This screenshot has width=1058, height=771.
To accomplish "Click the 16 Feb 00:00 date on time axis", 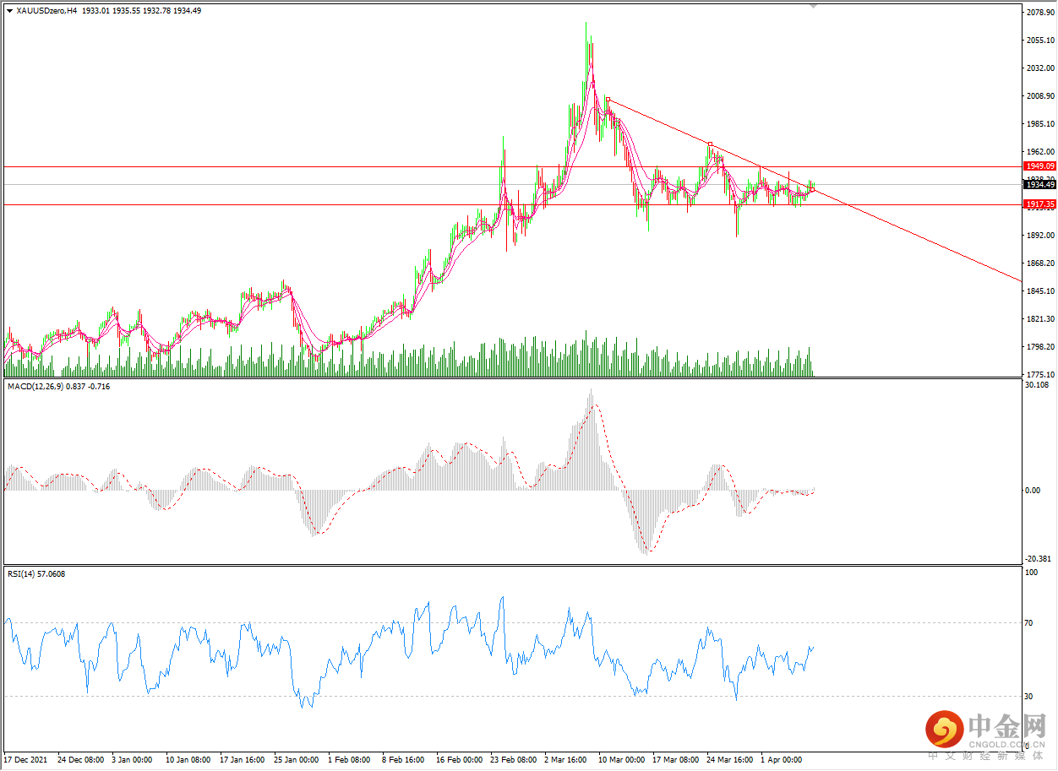I will click(x=461, y=760).
